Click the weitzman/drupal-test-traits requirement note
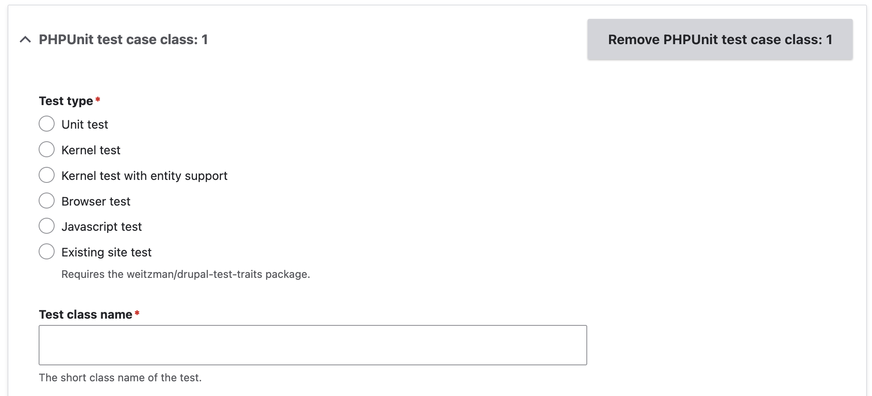 click(186, 274)
